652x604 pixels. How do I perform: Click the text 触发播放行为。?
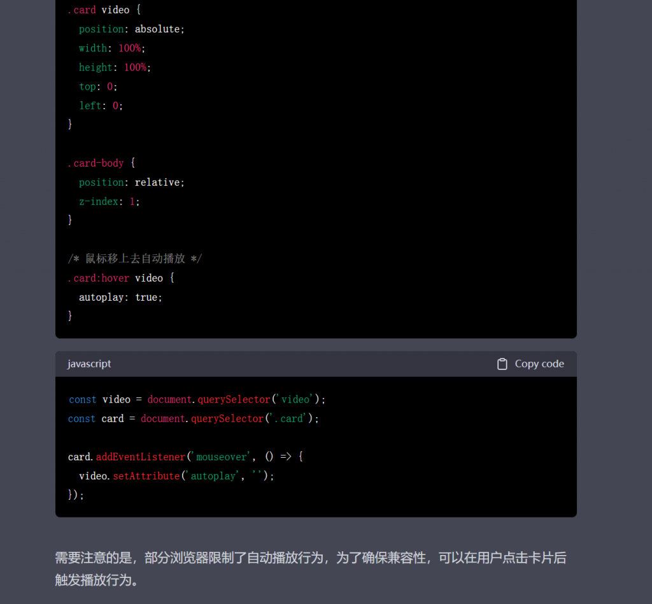(97, 580)
